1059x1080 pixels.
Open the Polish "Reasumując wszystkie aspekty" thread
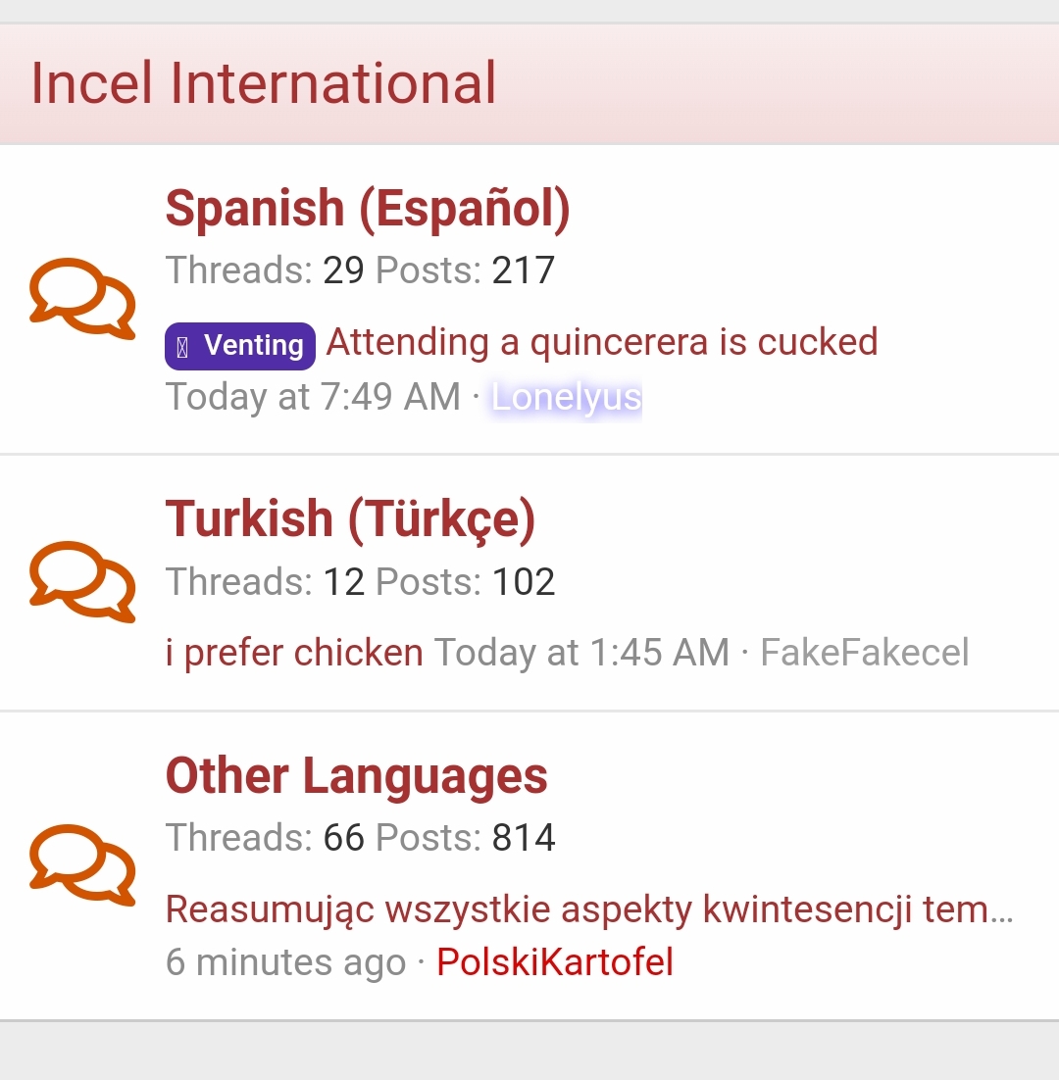tap(588, 909)
